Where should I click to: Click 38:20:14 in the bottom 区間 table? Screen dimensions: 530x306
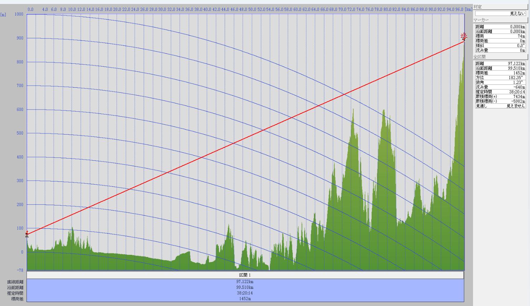245,293
